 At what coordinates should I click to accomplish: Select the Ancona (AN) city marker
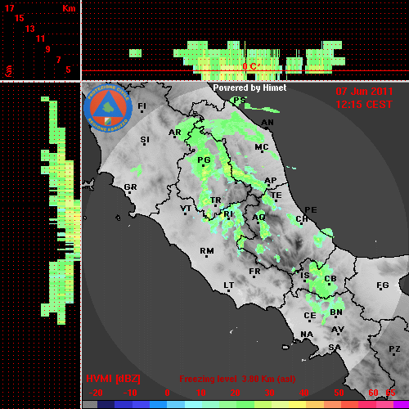[267, 128]
